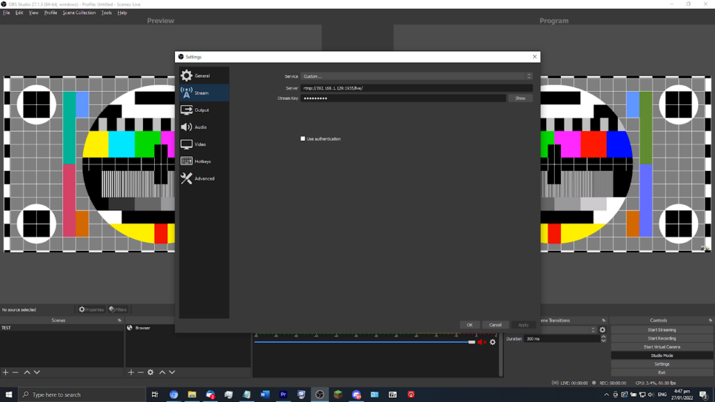
Task: Go to the Video settings section
Action: coord(200,144)
